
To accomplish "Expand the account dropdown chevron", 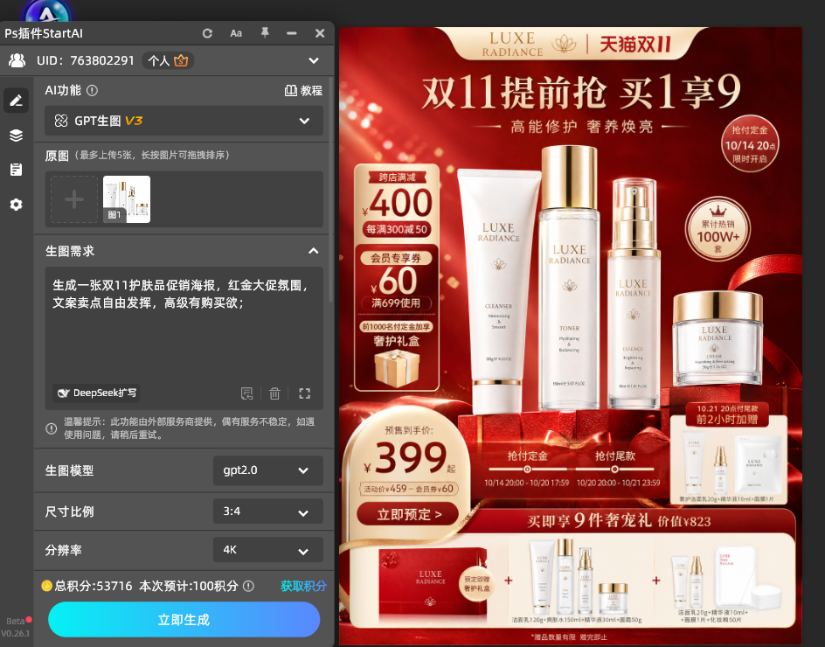I will click(314, 60).
